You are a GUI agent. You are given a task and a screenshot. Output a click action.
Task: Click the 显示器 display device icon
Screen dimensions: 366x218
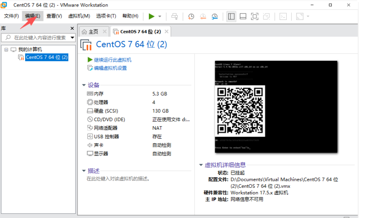click(x=90, y=154)
